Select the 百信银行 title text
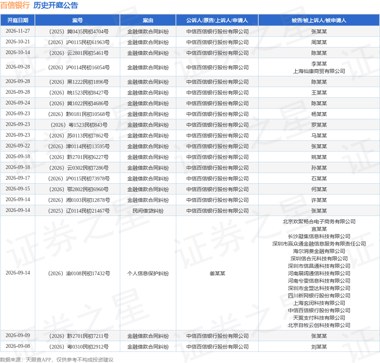The width and height of the screenshot is (380, 363). (15, 5)
